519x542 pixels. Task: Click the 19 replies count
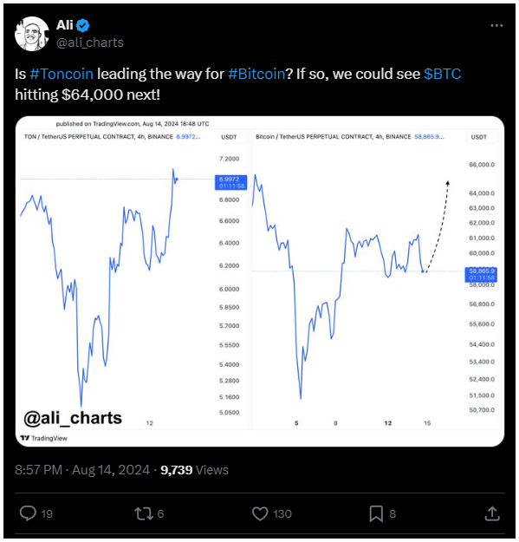click(47, 513)
